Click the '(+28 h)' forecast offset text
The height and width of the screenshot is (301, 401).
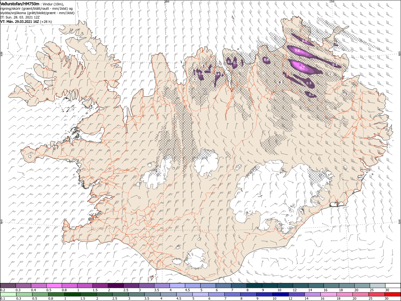pos(46,22)
